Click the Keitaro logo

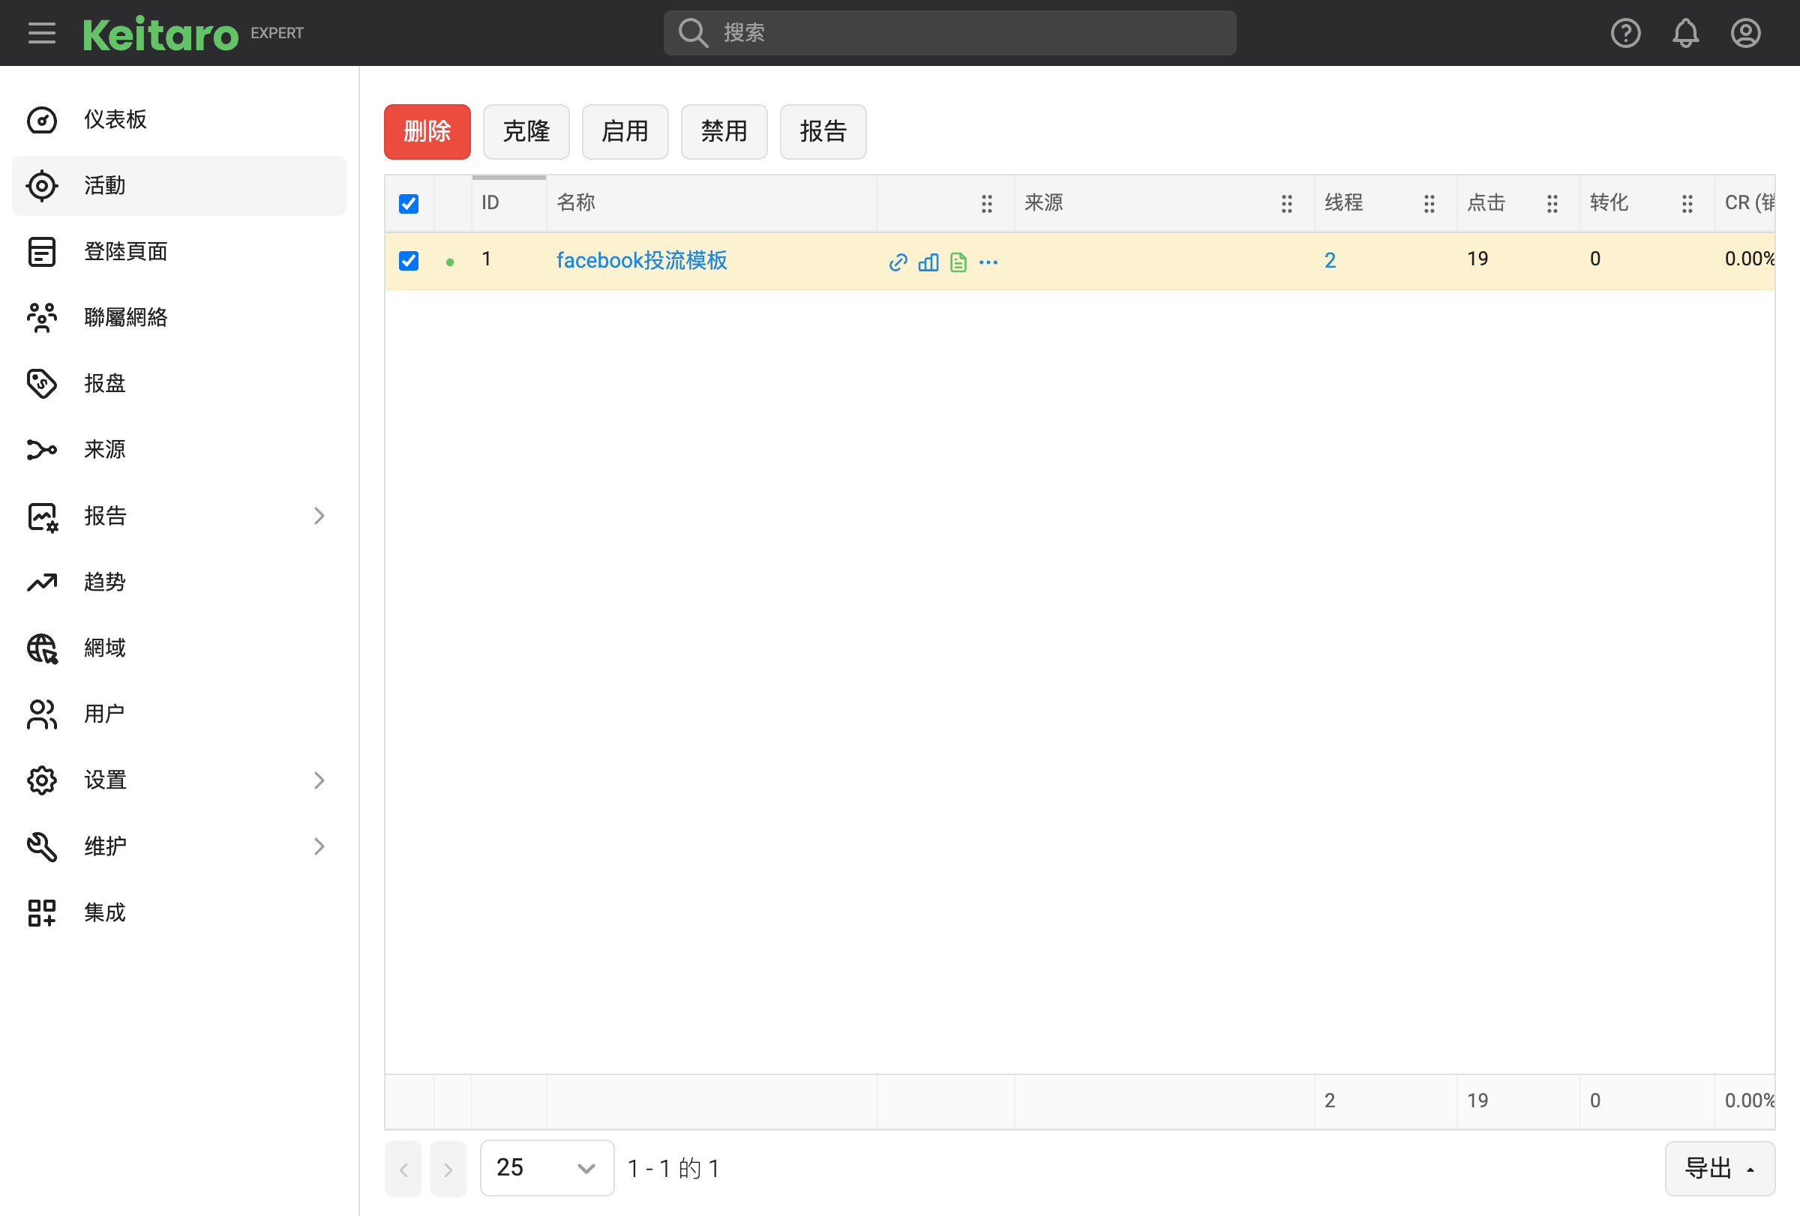click(x=160, y=33)
